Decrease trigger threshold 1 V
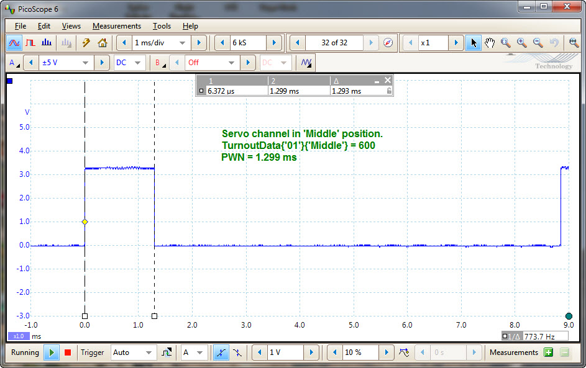This screenshot has height=368, width=586. pos(259,352)
